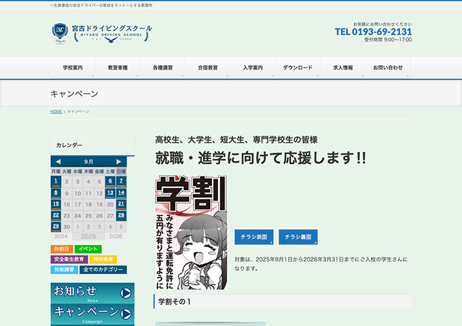Open the ダウンロード menu item

coord(298,68)
